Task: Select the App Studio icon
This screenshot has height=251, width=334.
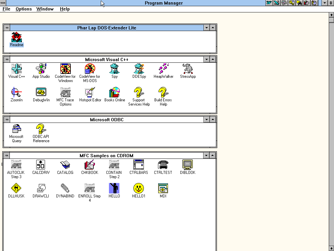Action: [x=41, y=69]
